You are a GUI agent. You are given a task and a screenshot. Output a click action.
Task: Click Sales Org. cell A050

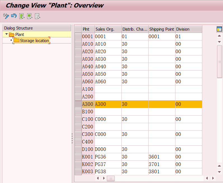click(x=108, y=74)
